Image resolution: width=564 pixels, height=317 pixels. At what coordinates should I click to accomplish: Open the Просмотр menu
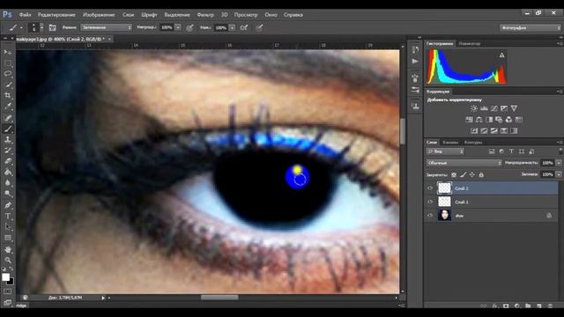[246, 15]
